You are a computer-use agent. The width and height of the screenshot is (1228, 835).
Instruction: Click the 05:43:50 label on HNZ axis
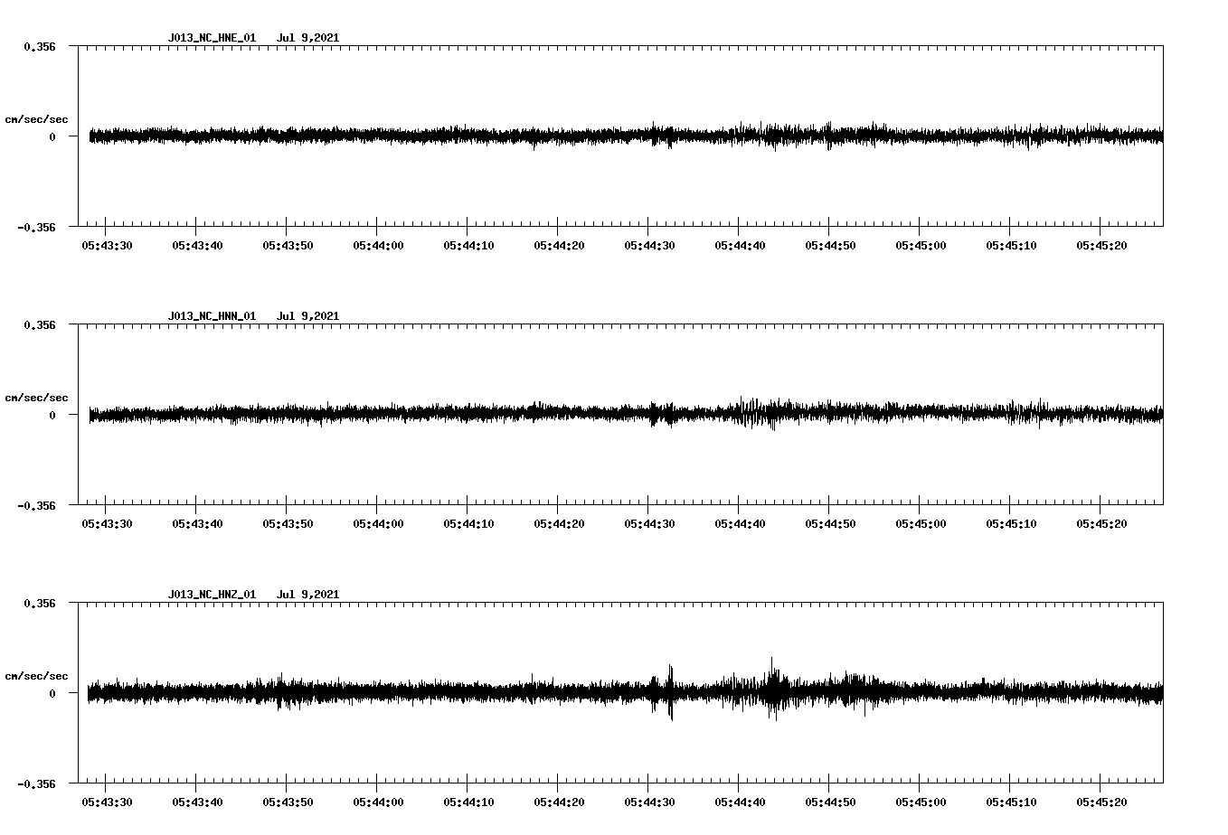pyautogui.click(x=288, y=802)
